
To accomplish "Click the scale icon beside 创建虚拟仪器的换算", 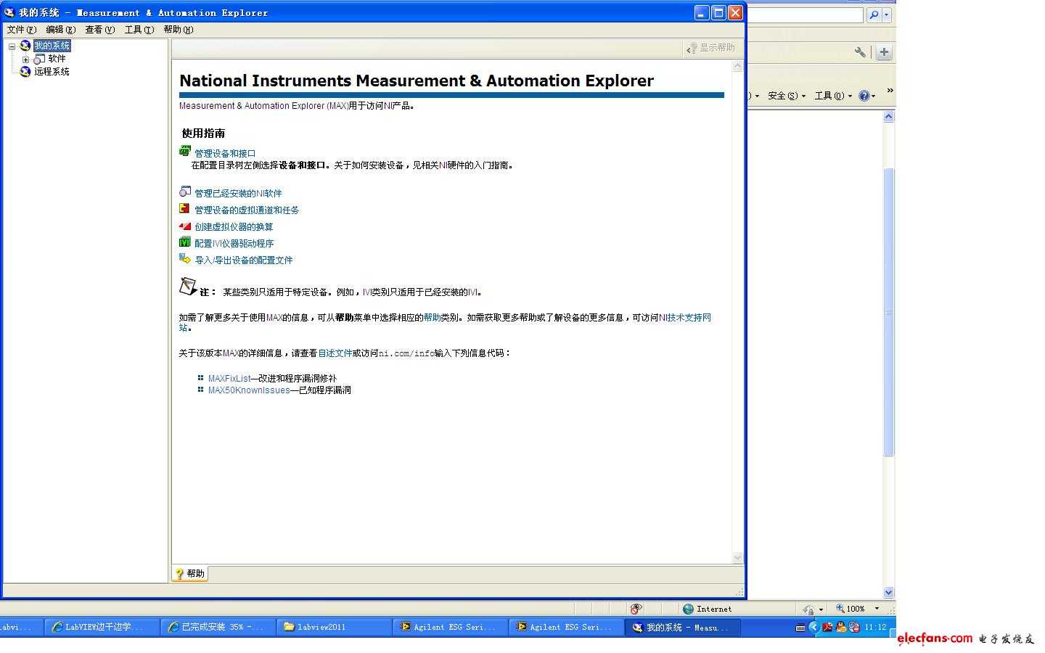I will (x=185, y=226).
